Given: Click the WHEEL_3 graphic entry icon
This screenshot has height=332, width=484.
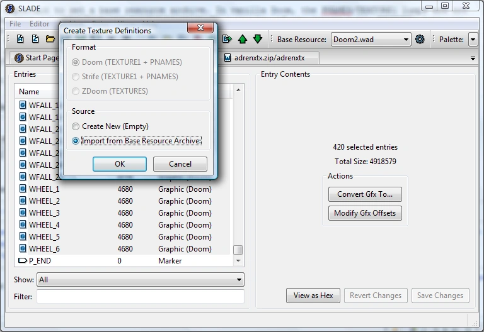Looking at the screenshot, I should tap(23, 213).
